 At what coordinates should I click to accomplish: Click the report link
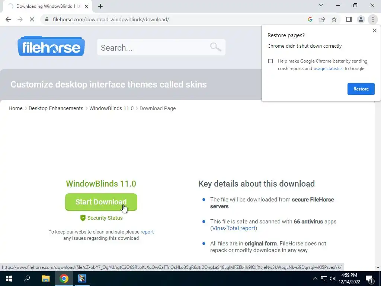pyautogui.click(x=147, y=232)
